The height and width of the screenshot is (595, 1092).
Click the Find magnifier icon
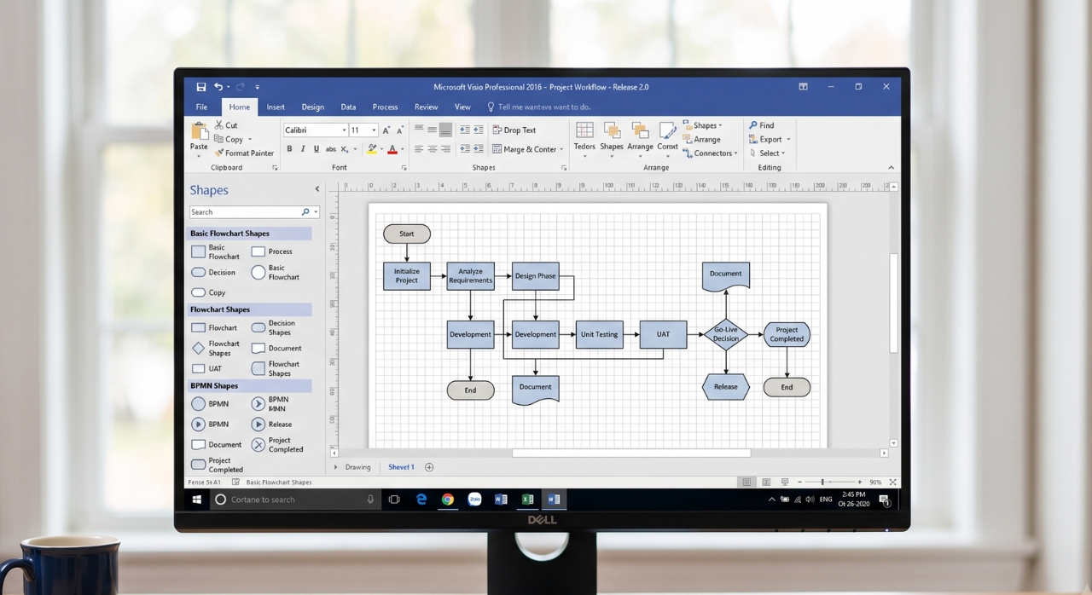click(753, 125)
